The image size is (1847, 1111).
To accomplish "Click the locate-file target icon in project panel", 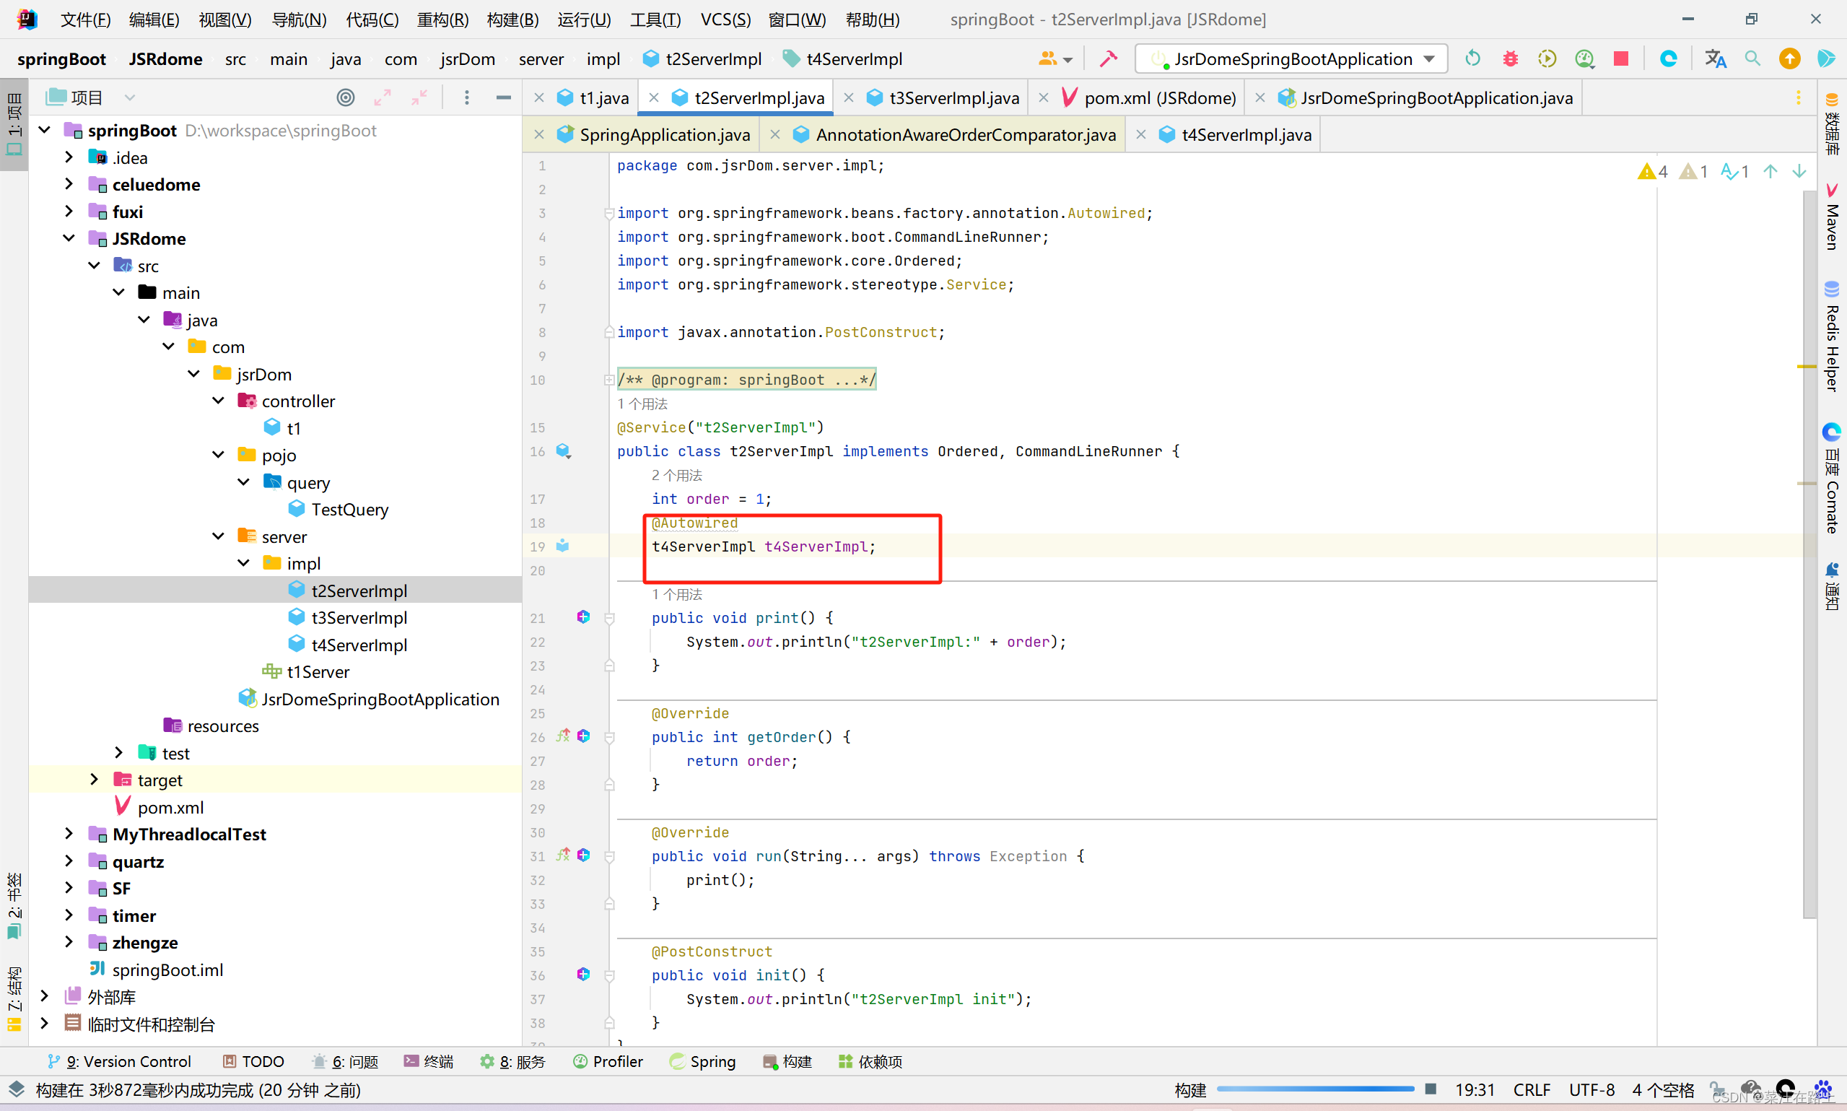I will [345, 97].
